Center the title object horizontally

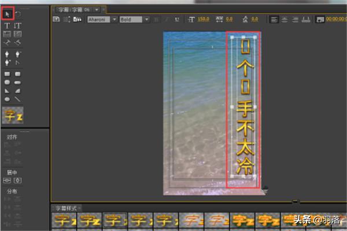[x=7, y=180]
